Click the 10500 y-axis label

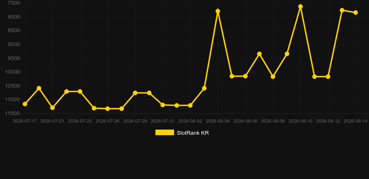point(13,86)
